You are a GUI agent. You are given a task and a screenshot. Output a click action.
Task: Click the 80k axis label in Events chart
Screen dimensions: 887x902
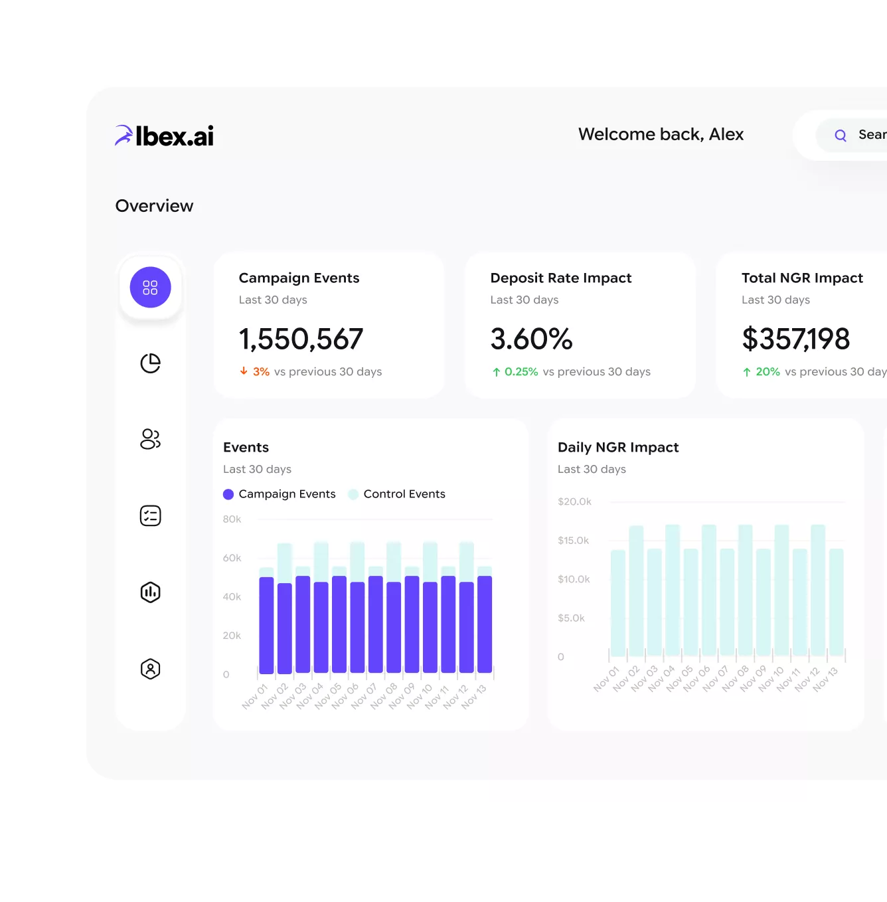point(232,519)
